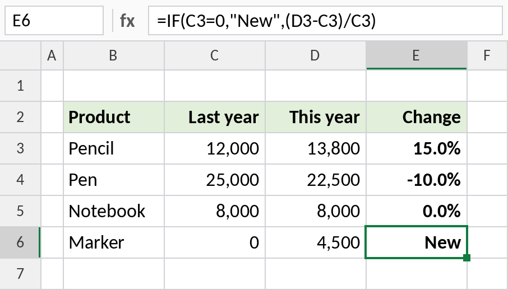508x290 pixels.
Task: Select row 5 header
Action: [20, 211]
